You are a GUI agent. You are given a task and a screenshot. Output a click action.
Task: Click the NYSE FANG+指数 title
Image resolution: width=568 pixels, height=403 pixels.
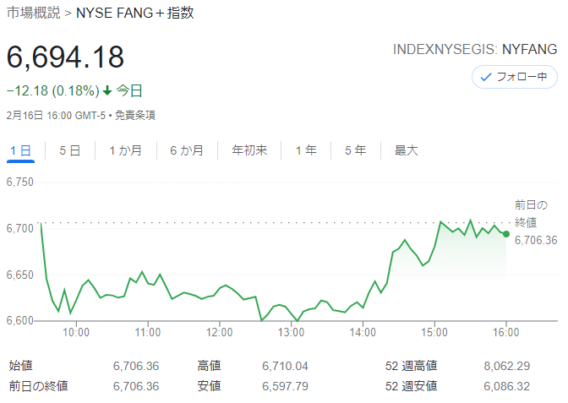[134, 13]
